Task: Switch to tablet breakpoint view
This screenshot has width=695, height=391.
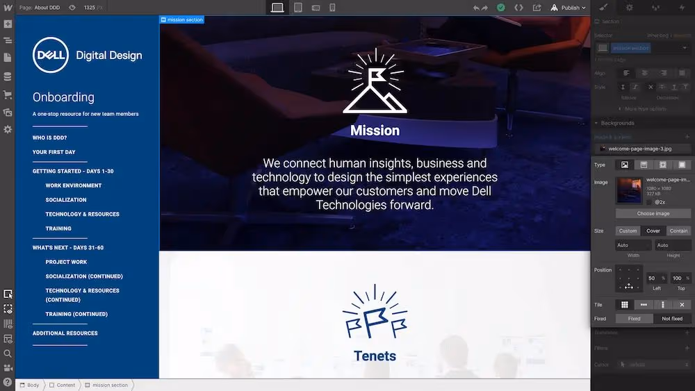Action: pos(298,8)
